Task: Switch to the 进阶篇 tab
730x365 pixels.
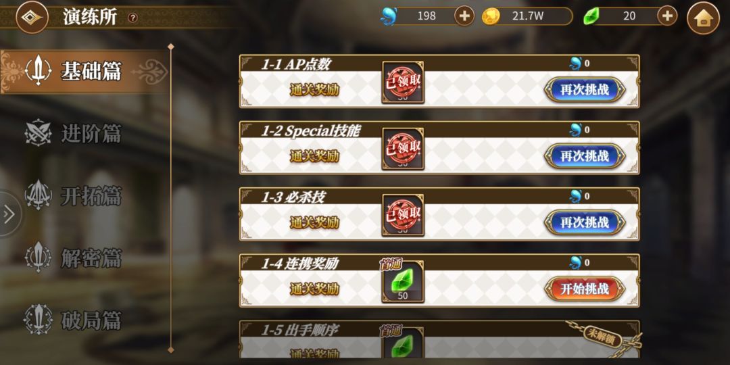Action: pyautogui.click(x=72, y=134)
